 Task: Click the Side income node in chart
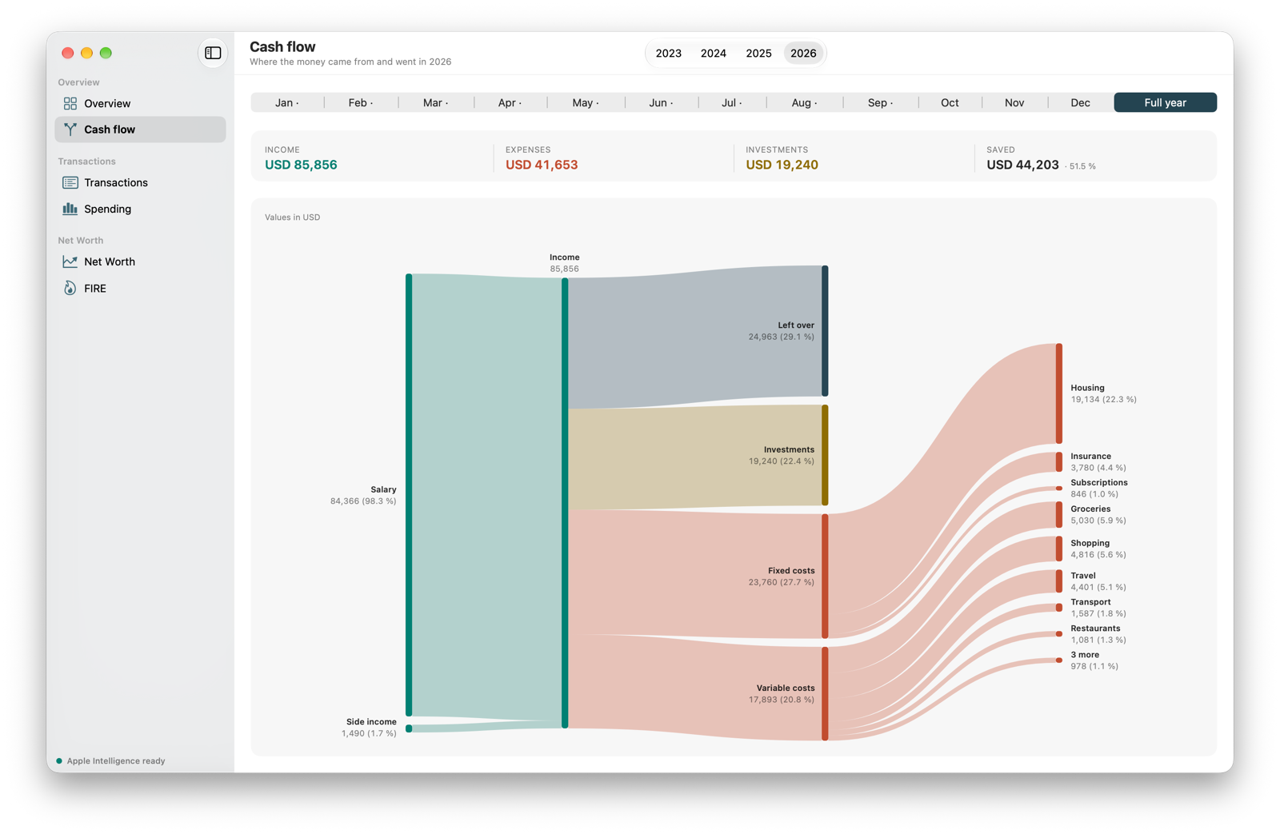(x=409, y=728)
